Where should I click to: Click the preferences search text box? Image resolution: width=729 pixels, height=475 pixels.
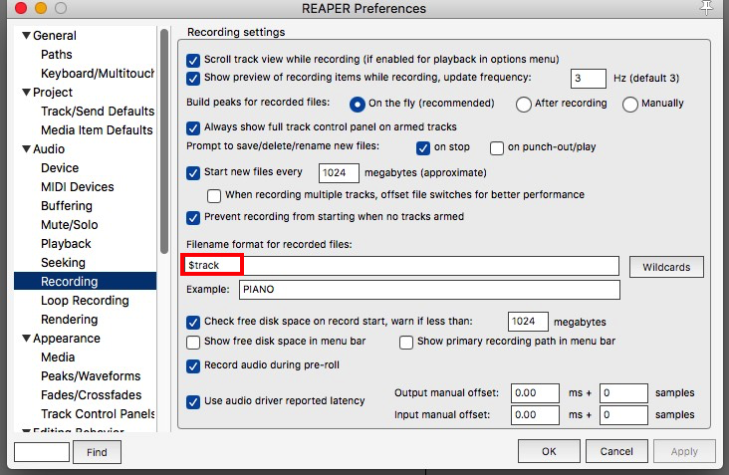[42, 452]
